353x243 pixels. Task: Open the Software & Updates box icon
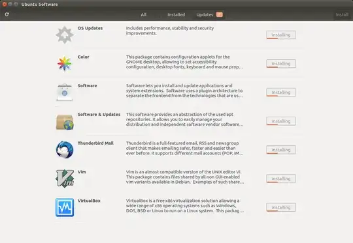[x=65, y=122]
